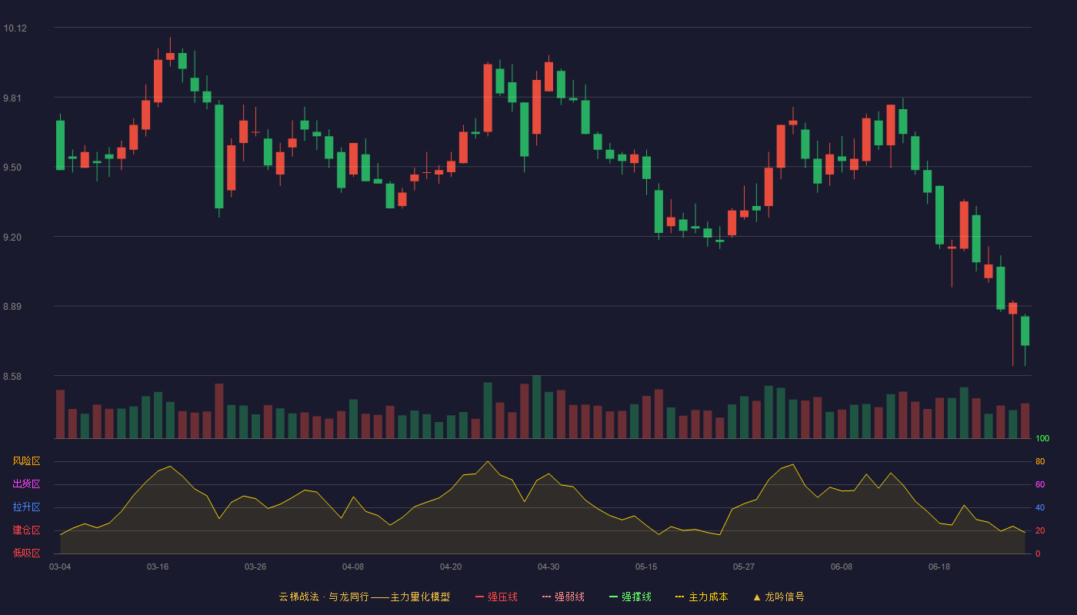Click the 03-04 date label
Screen dimensions: 1077x615
(60, 567)
